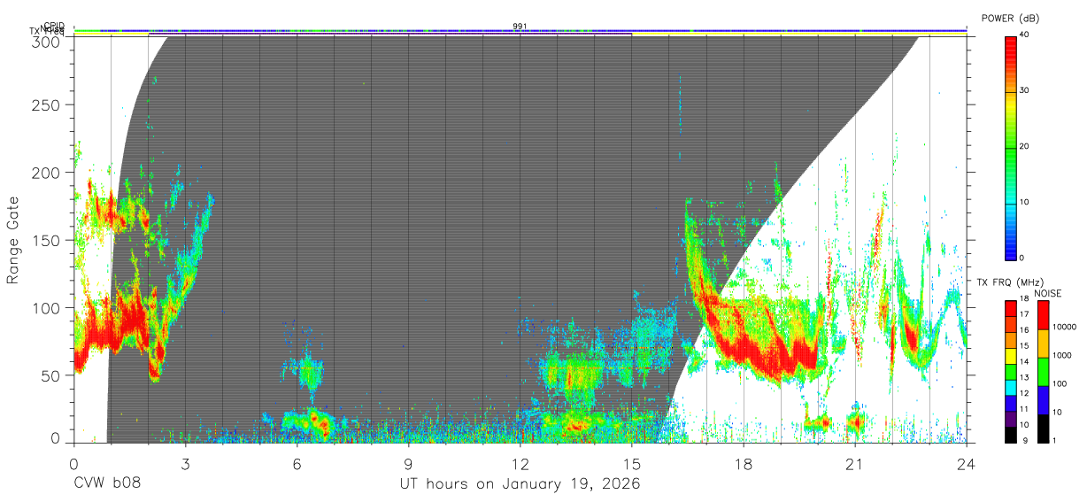Select the orange 15-16 MHz TX FRQ swatch
Viewport: 1087px width, 502px height.
(x=1012, y=339)
